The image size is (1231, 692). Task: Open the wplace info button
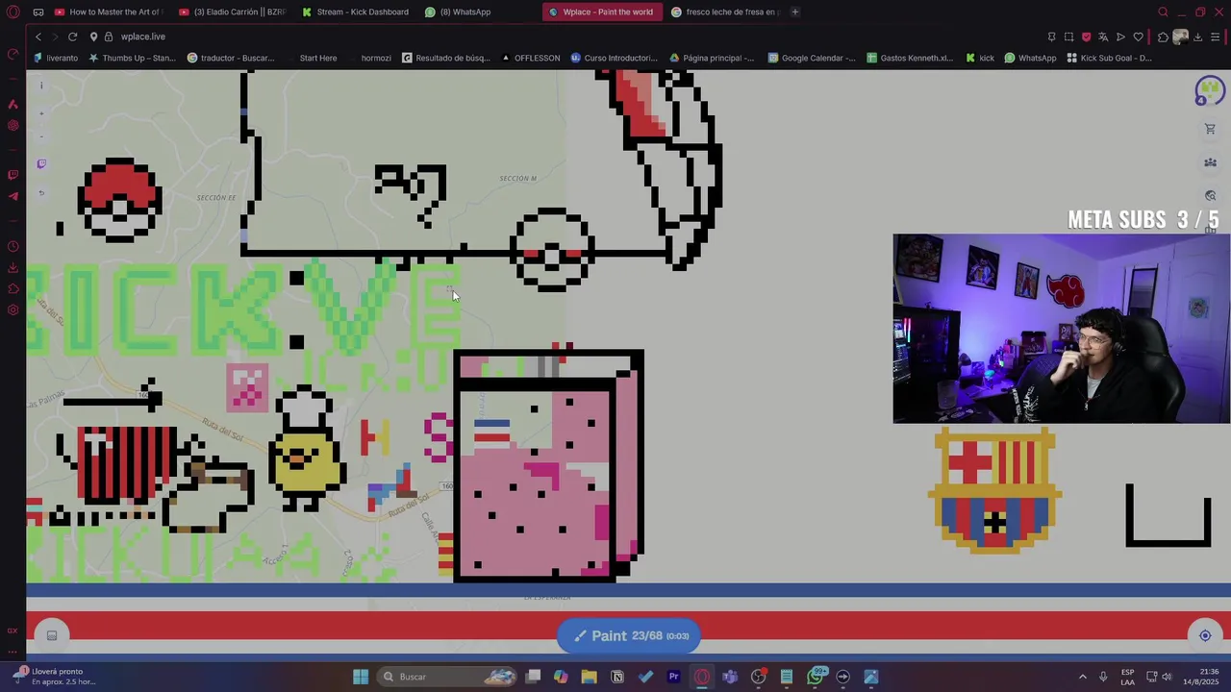point(41,86)
